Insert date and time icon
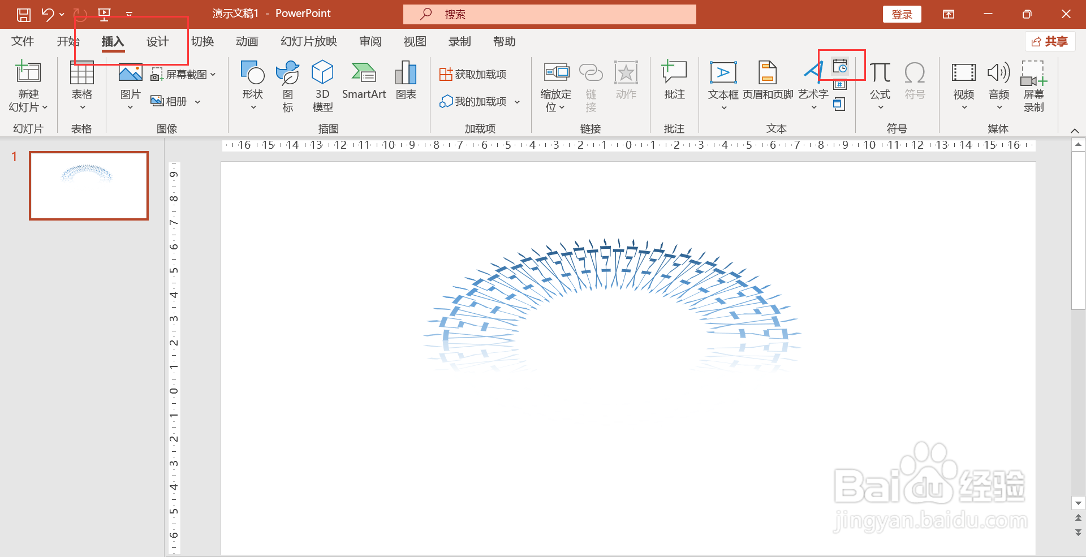 (x=840, y=66)
